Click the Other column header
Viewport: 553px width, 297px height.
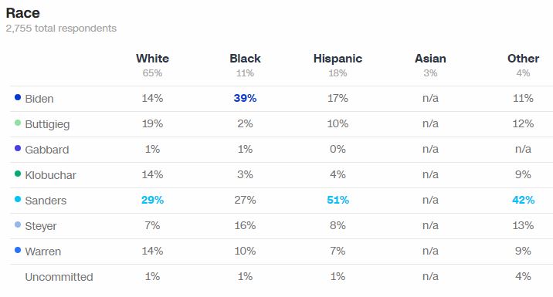pyautogui.click(x=523, y=59)
